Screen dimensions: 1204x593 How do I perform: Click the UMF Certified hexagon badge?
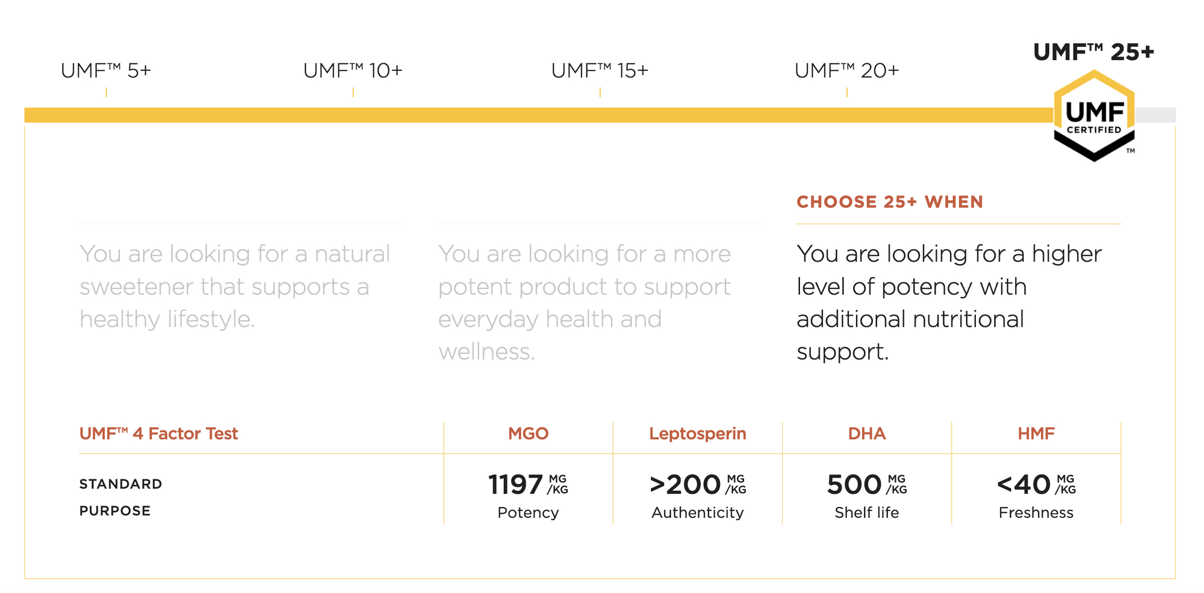[1094, 115]
